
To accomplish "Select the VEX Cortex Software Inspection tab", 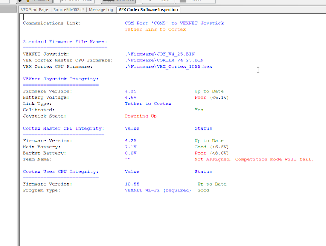I will click(148, 10).
